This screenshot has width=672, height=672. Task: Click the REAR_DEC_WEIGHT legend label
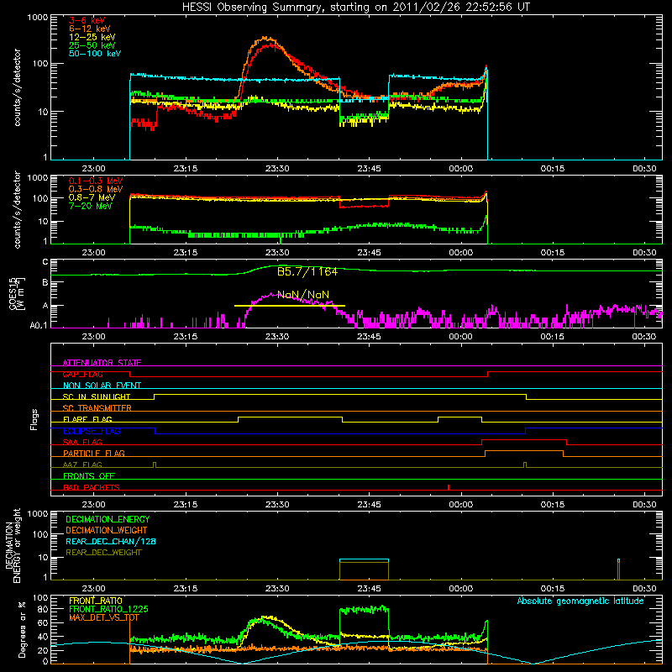[103, 553]
